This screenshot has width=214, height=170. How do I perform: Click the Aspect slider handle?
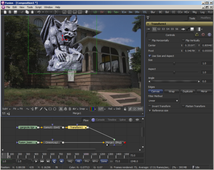pos(174,72)
